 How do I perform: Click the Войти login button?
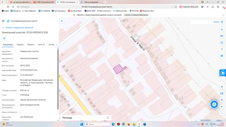tap(218, 22)
